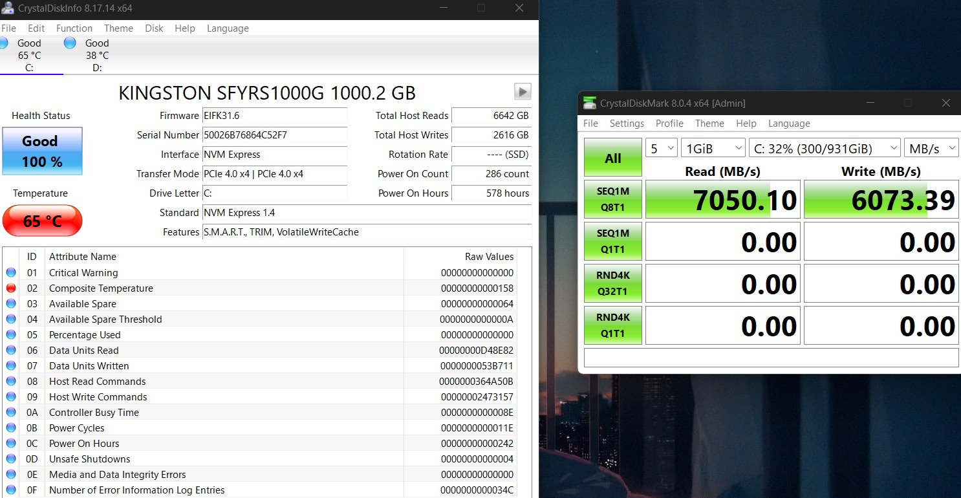This screenshot has height=498, width=961.
Task: Open the Function menu in CrystalDiskInfo
Action: pos(74,28)
